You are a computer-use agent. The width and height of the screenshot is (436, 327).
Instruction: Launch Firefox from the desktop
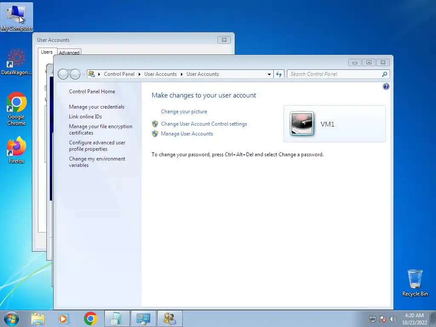[17, 149]
